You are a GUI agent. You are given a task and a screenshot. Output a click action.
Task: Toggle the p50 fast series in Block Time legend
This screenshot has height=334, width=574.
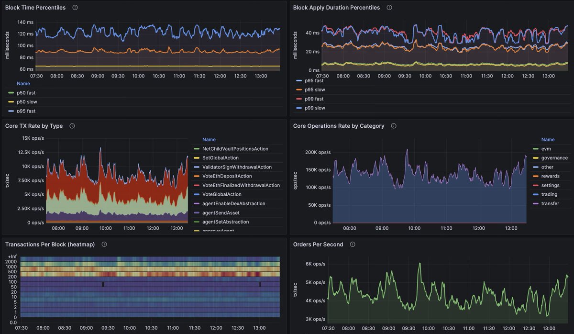point(27,92)
